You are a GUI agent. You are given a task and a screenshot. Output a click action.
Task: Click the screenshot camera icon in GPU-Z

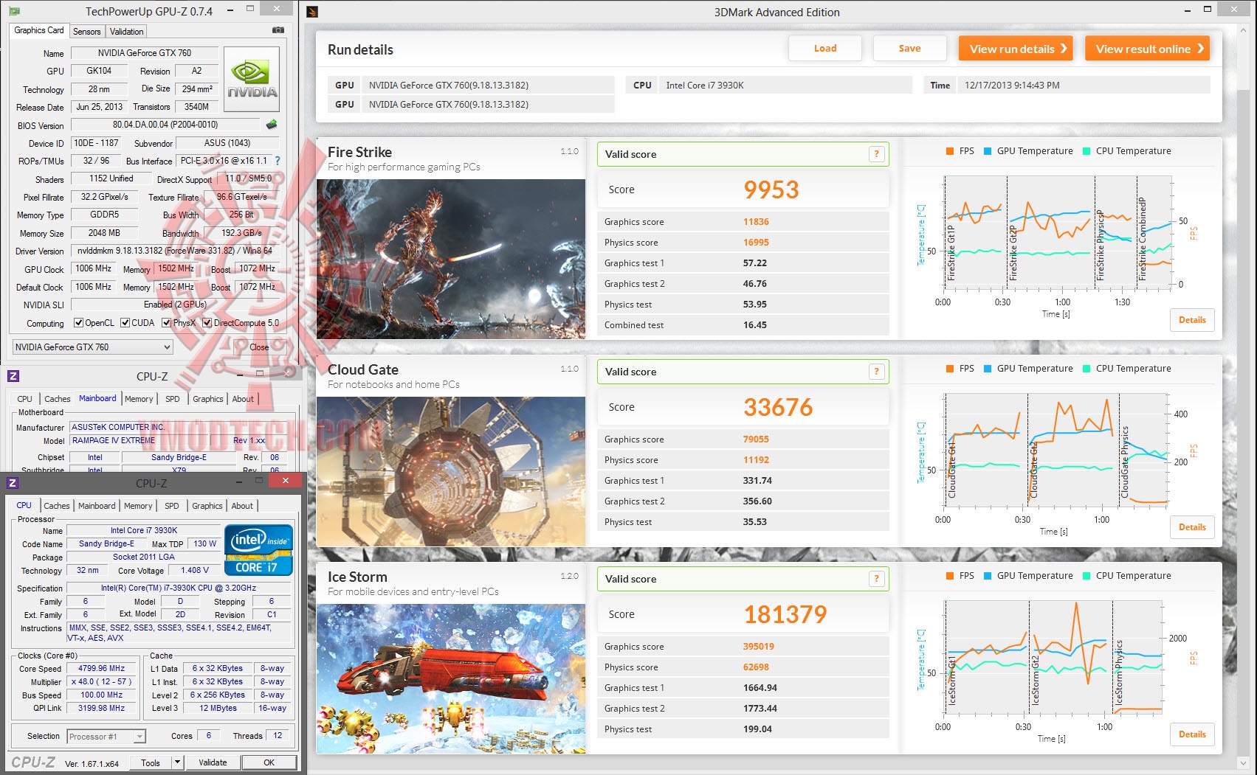pos(278,30)
